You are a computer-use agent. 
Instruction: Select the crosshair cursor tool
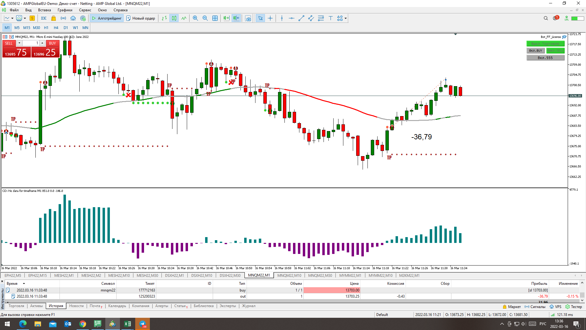[x=270, y=18]
